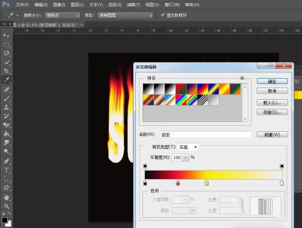Select the Smudge tool

pos(6,143)
